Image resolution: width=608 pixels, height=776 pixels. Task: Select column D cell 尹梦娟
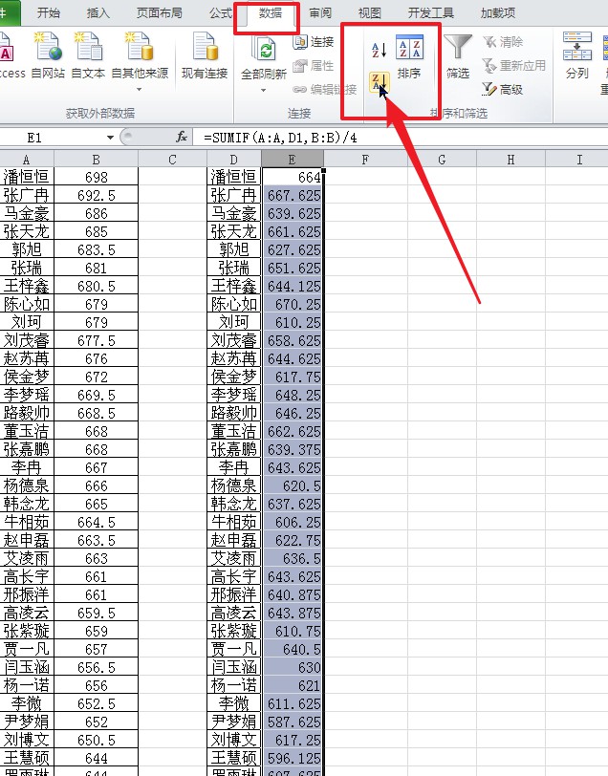[x=233, y=722]
